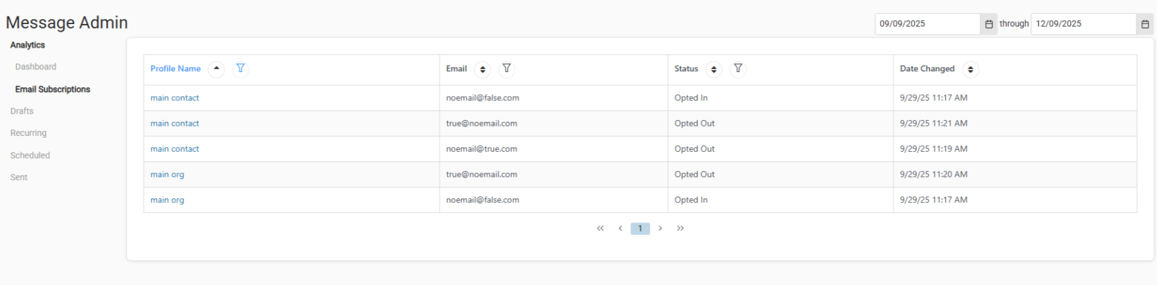Screen dimensions: 1157x285
Task: Sort the table by Status column
Action: point(714,70)
